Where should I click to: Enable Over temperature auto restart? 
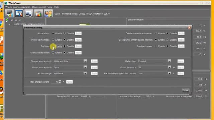coord(156,33)
